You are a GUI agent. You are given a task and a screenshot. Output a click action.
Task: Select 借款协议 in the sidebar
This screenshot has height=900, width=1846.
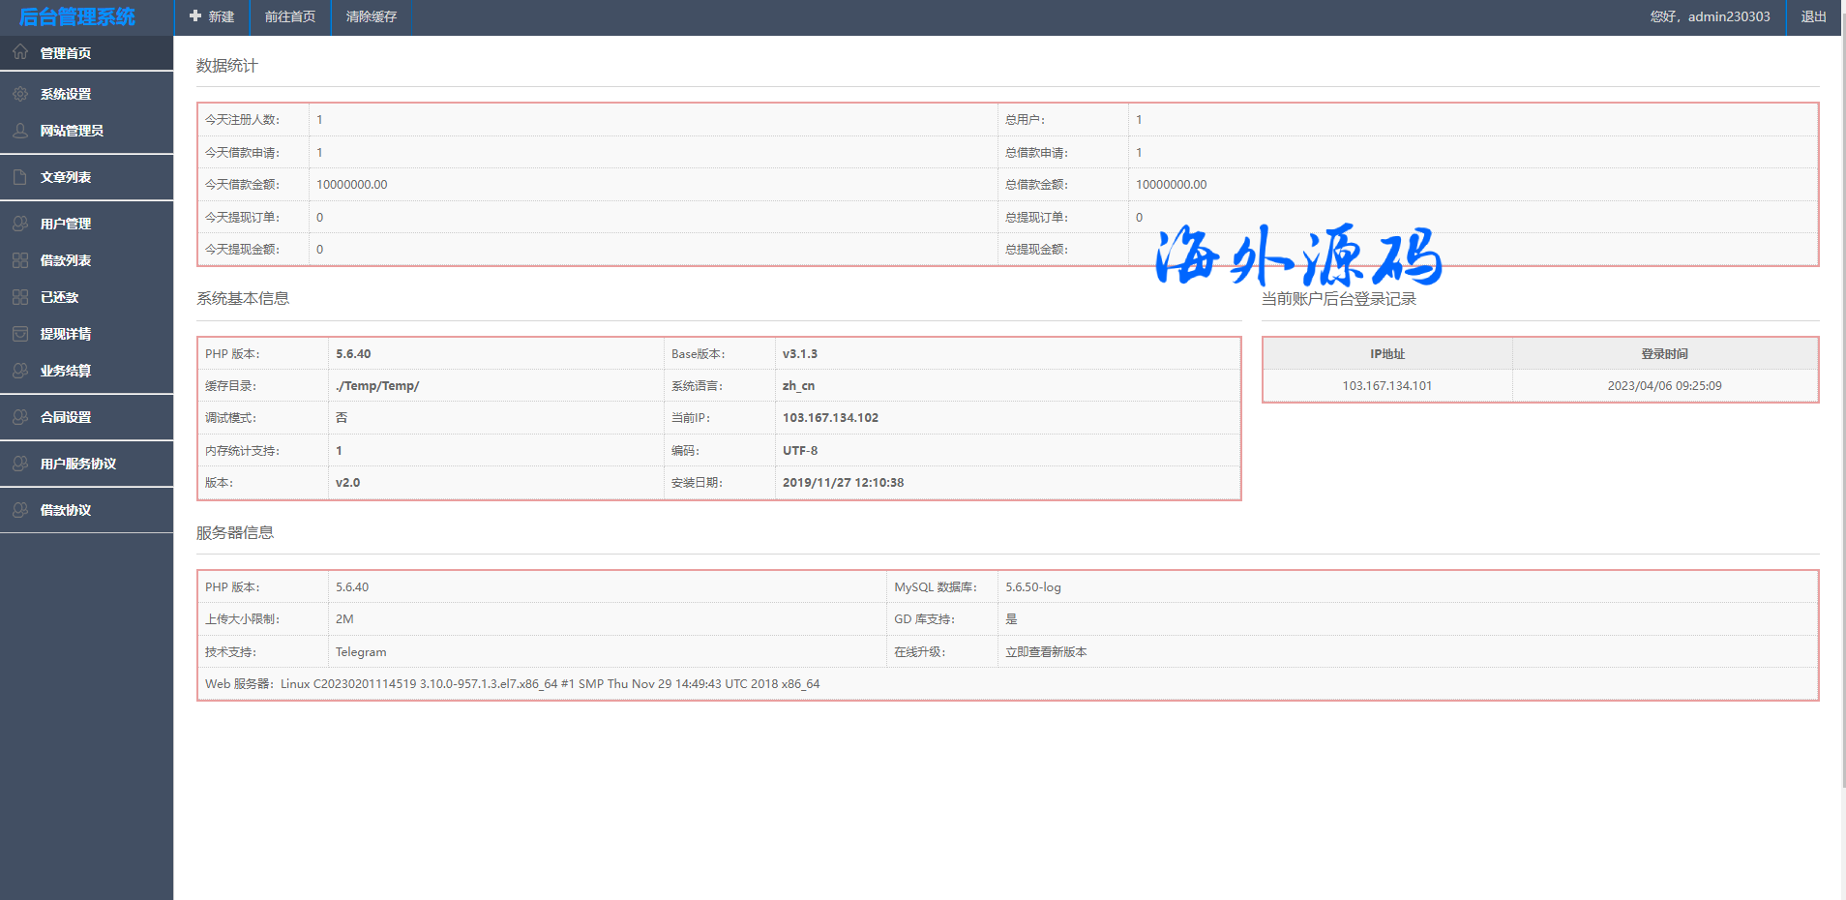tap(66, 510)
